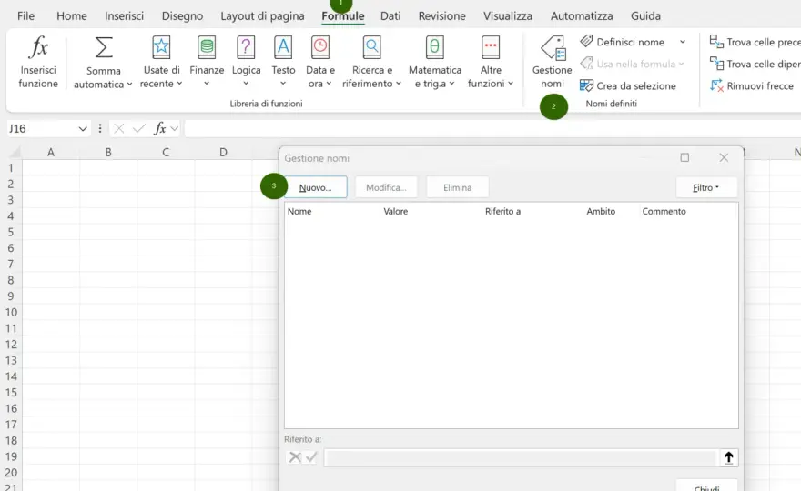Switch to the Automatizza tab
The image size is (801, 491).
(582, 15)
